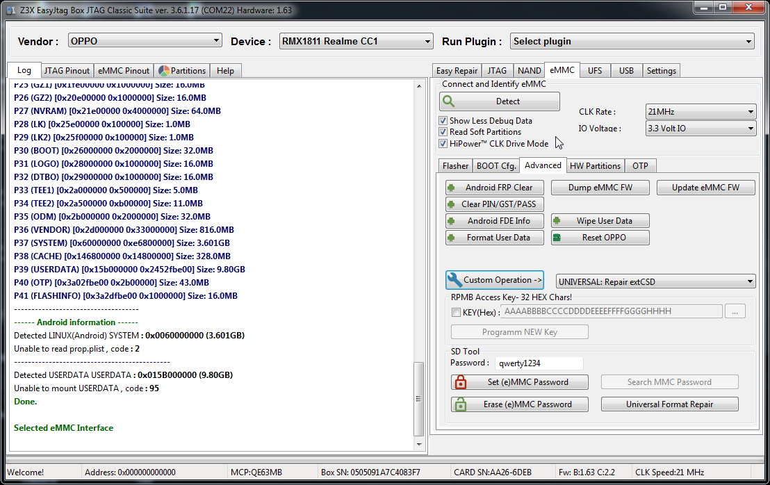
Task: Click wrench icon on Custom Operation button
Action: click(454, 280)
